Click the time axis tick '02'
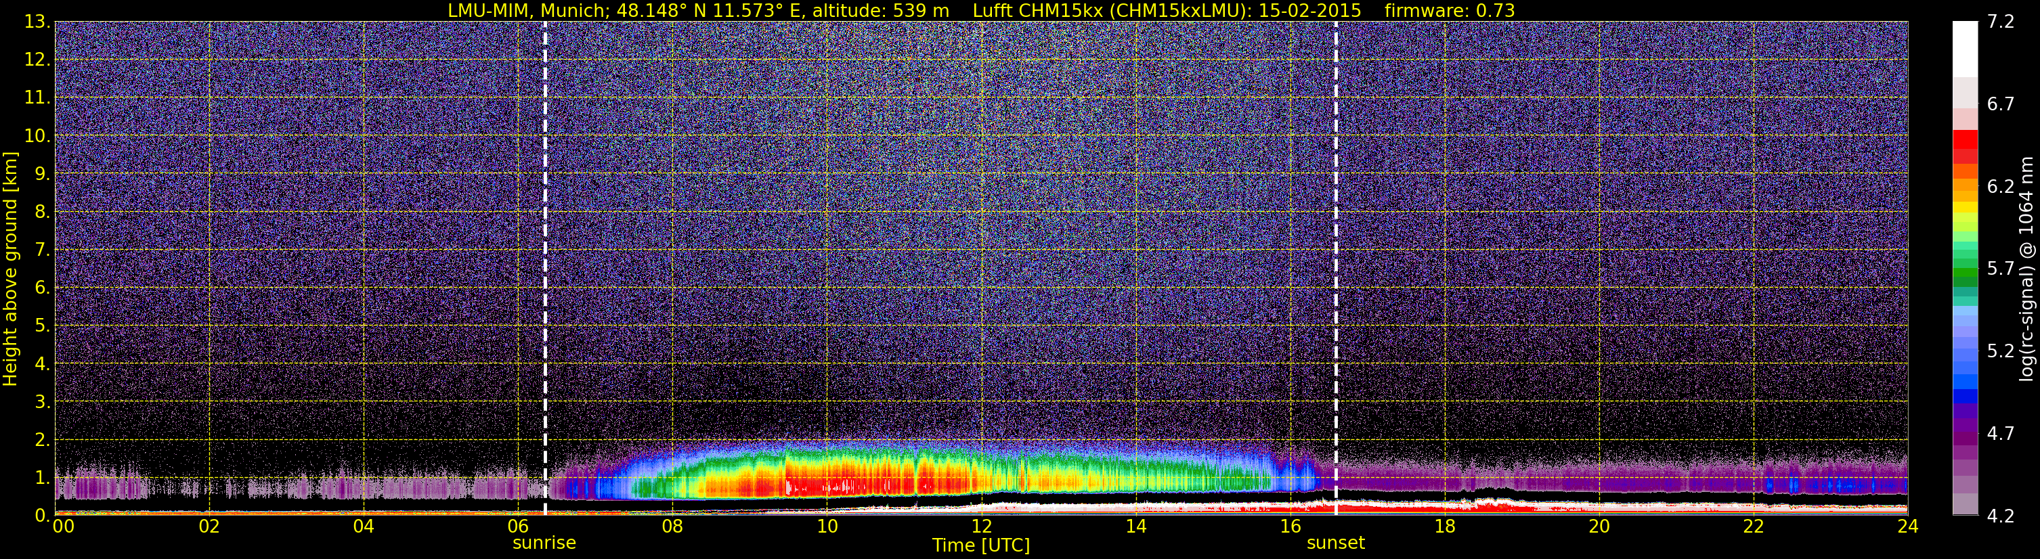The width and height of the screenshot is (2040, 559). click(x=209, y=527)
